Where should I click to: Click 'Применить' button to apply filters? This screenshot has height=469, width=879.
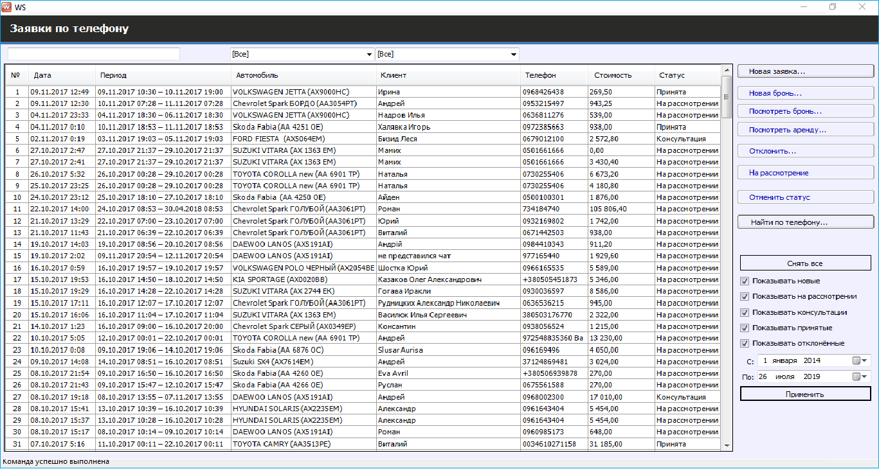tap(804, 394)
